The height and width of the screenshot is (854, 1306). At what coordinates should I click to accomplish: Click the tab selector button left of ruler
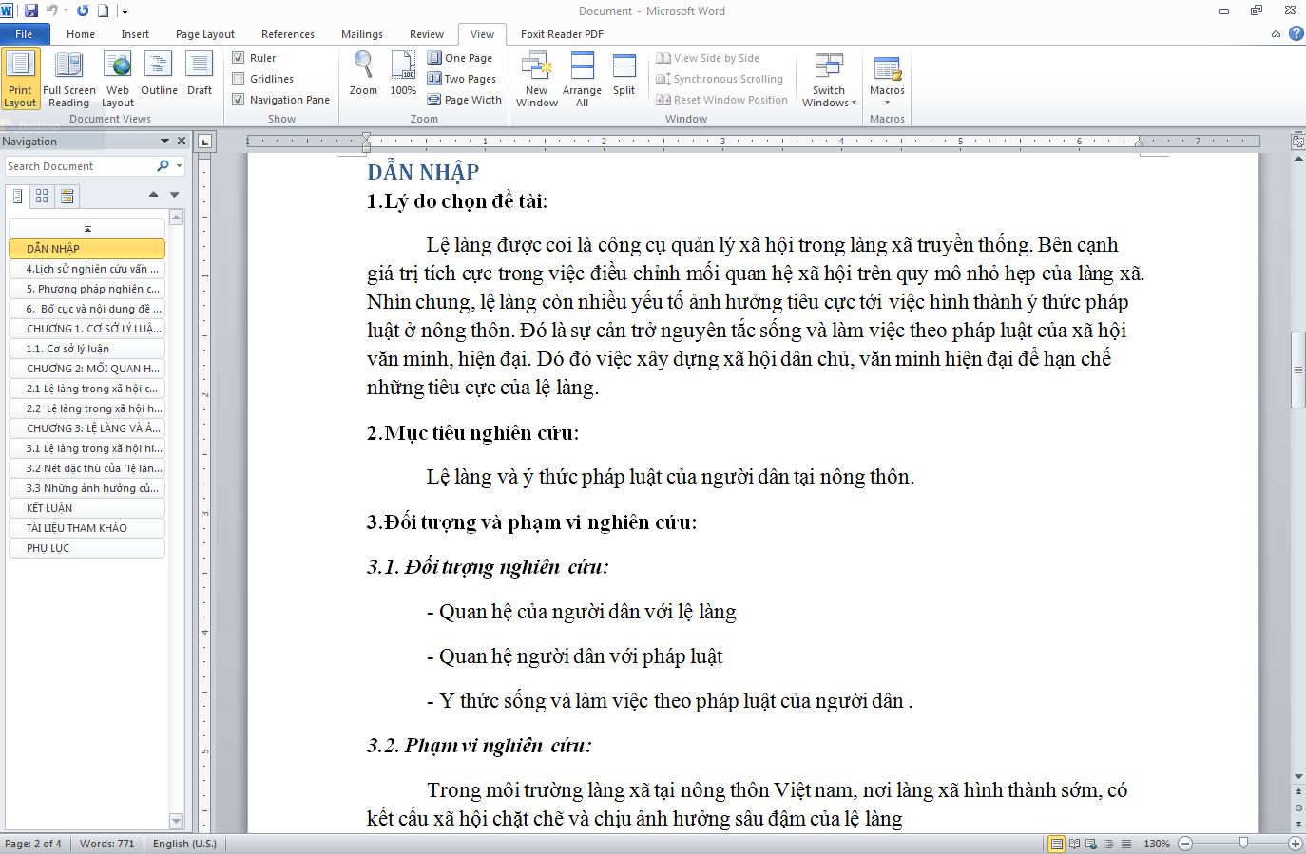pos(205,142)
